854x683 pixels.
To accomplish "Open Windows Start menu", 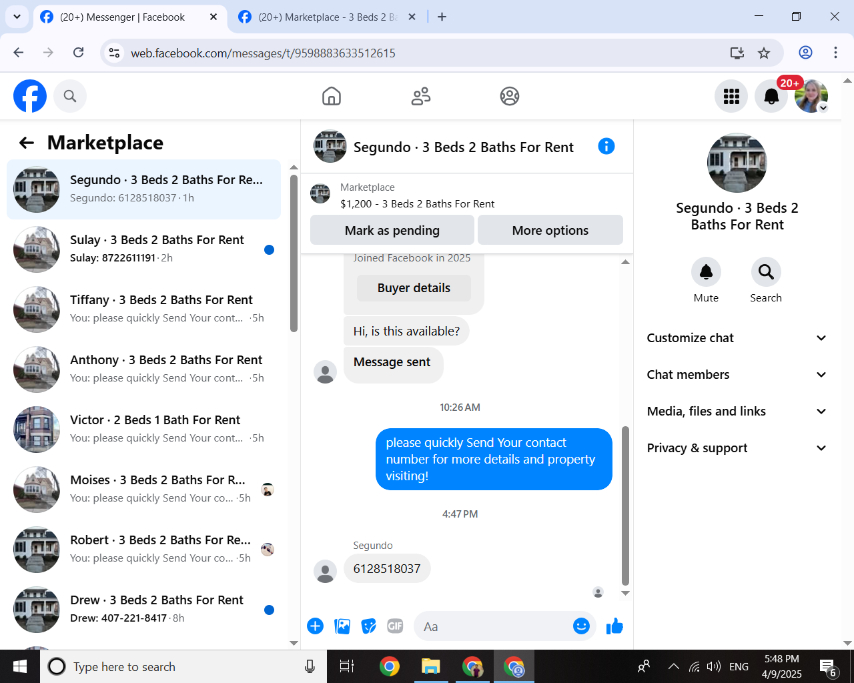I will (x=20, y=666).
